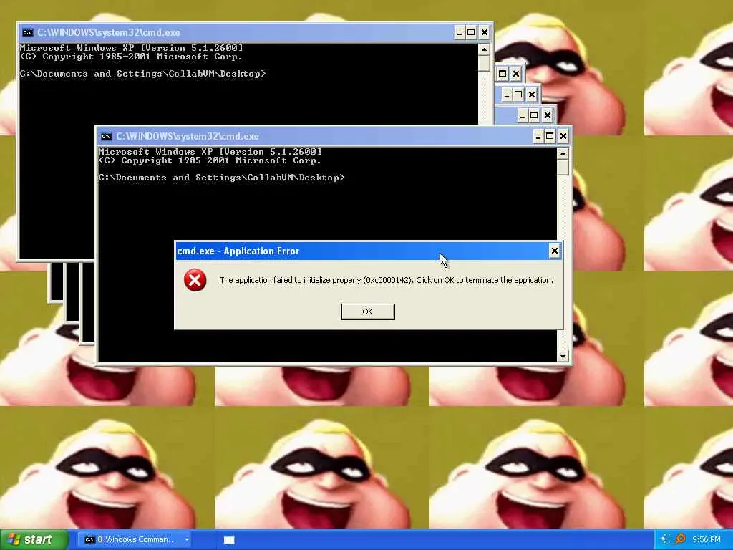The height and width of the screenshot is (550, 733).
Task: Click the front window's CollabVM\Desktop prompt
Action: click(x=221, y=178)
